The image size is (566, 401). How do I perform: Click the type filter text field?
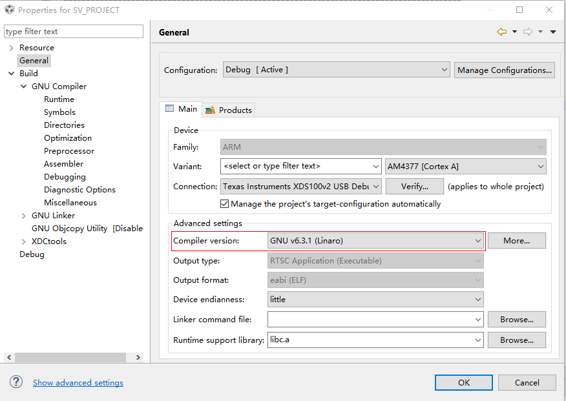click(74, 32)
